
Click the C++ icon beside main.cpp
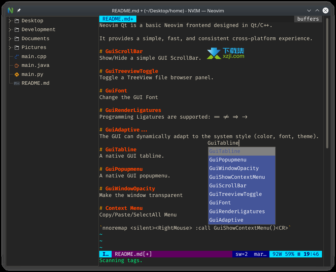pos(17,56)
